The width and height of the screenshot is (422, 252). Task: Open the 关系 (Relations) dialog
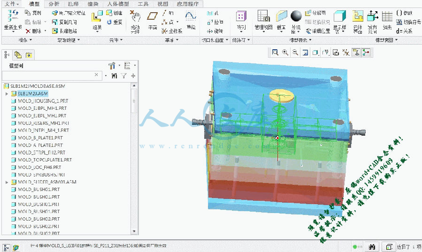404,31
